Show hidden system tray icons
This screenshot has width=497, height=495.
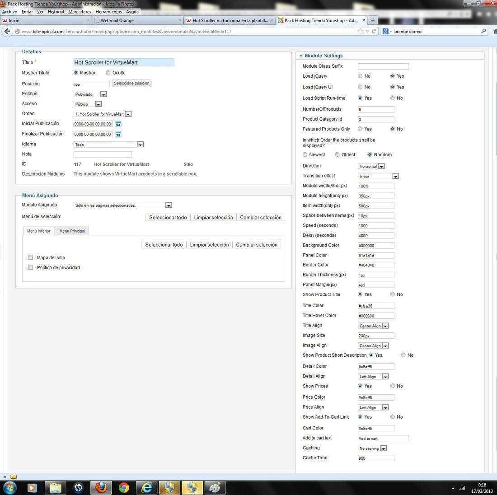453,488
